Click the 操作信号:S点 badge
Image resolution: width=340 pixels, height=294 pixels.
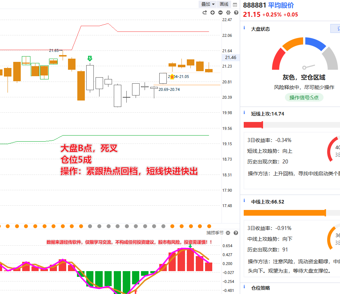click(x=304, y=98)
